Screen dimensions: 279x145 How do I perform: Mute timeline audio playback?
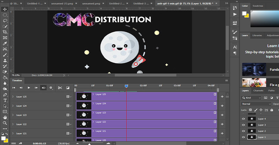[x=43, y=88]
